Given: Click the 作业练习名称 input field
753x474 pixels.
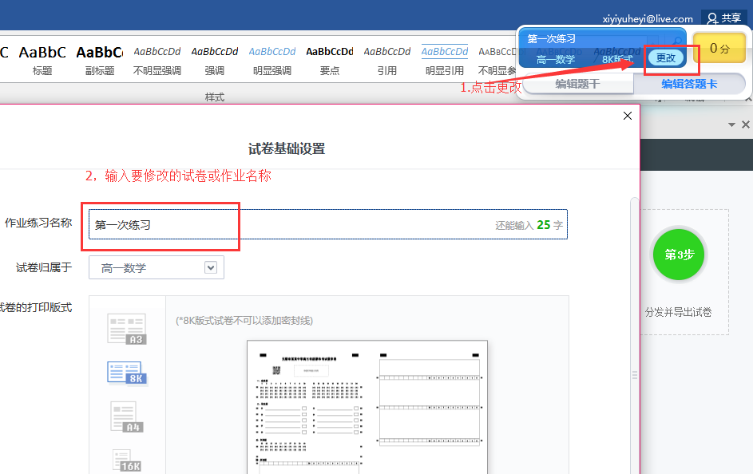Looking at the screenshot, I should tap(287, 225).
